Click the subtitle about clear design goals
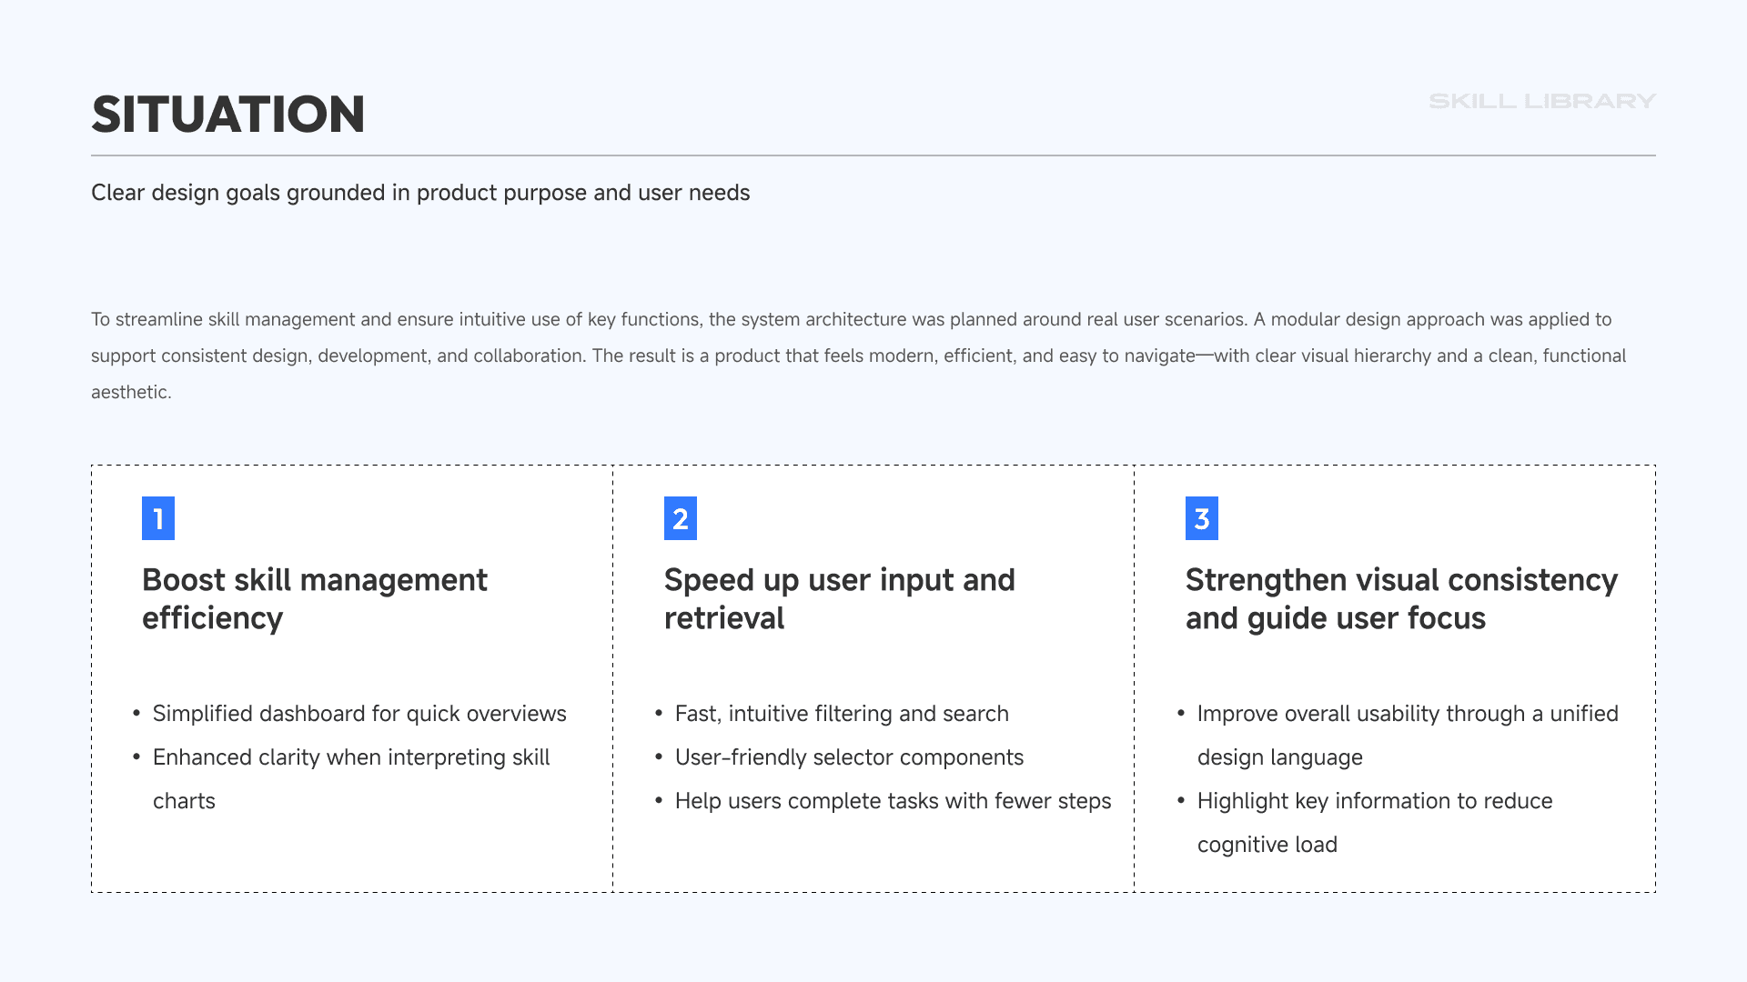Viewport: 1747px width, 982px height. 420,193
